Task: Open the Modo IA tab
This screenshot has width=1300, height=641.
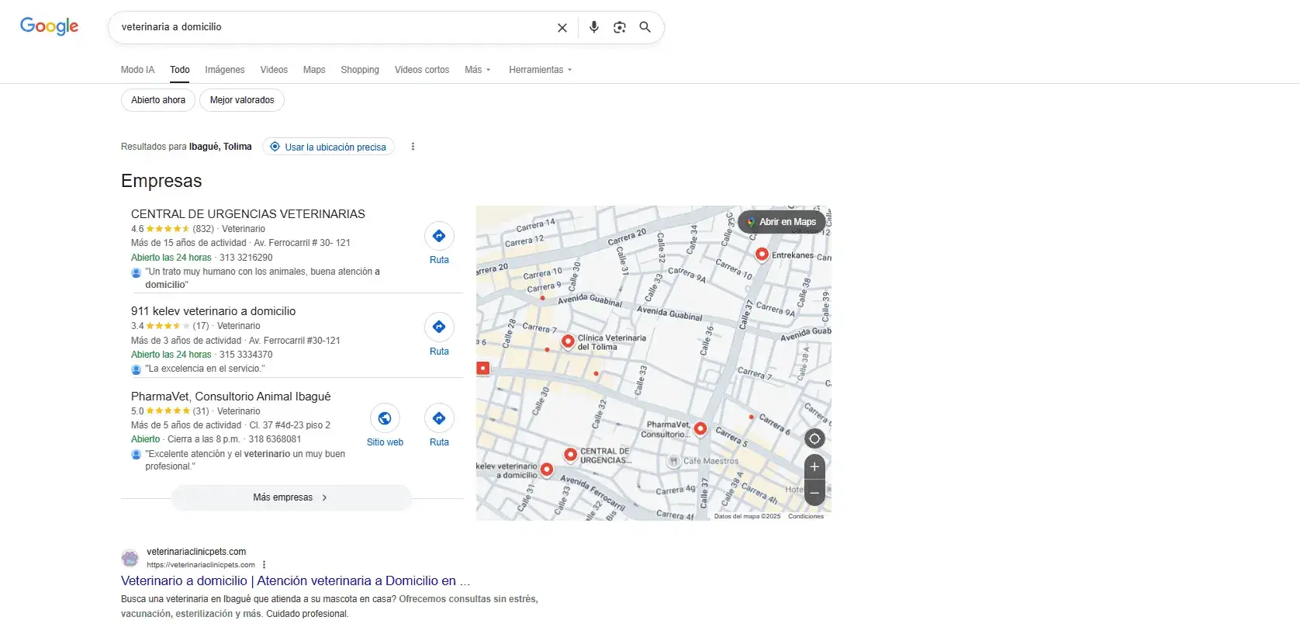Action: click(x=137, y=70)
